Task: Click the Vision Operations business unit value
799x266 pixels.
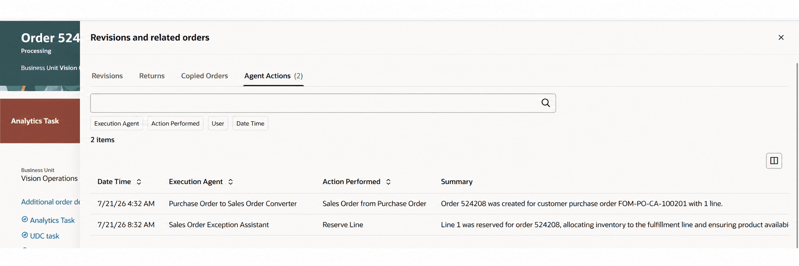Action: 49,178
